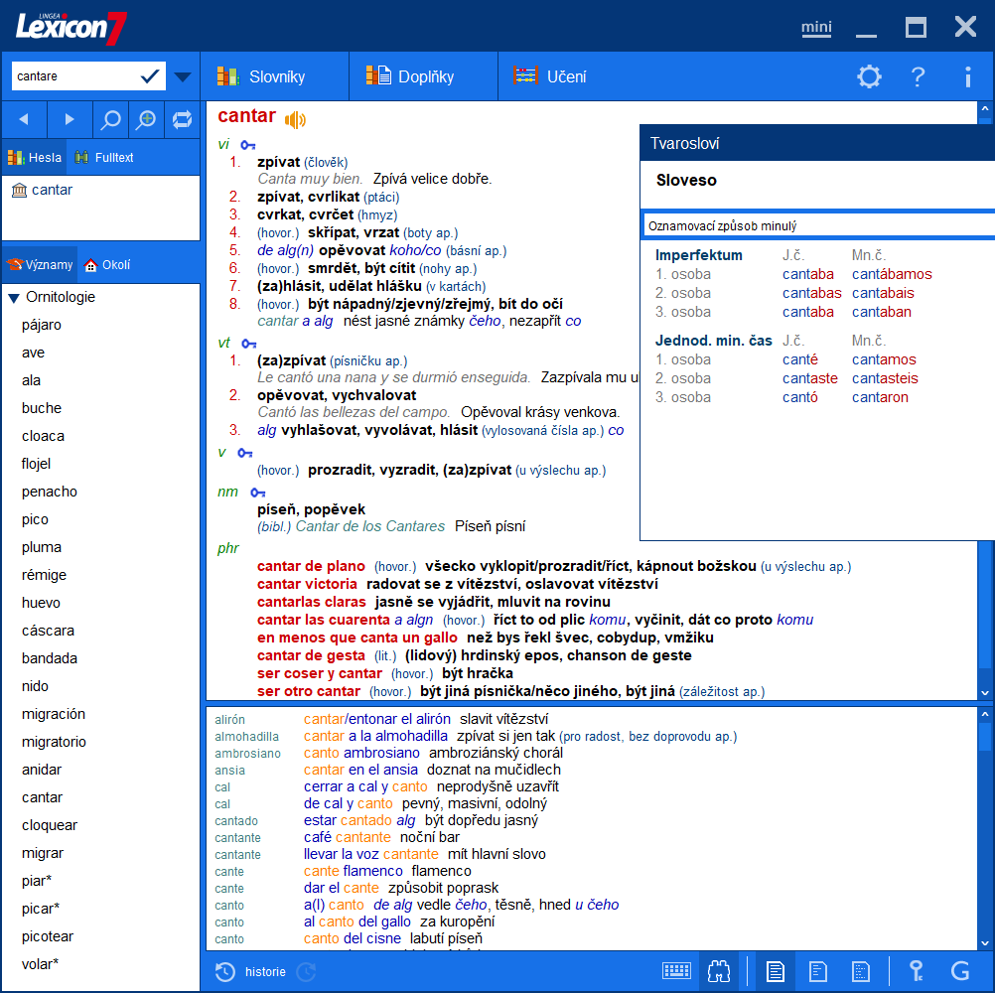The width and height of the screenshot is (995, 993).
Task: Click the key icon next to v
Action: click(245, 453)
